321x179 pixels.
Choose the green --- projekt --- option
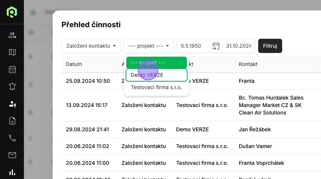tap(156, 63)
